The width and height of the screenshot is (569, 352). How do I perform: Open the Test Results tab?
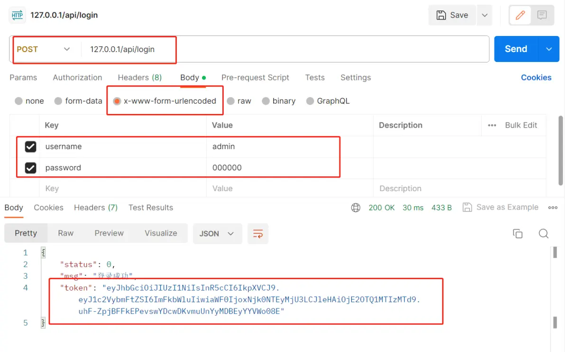click(151, 208)
